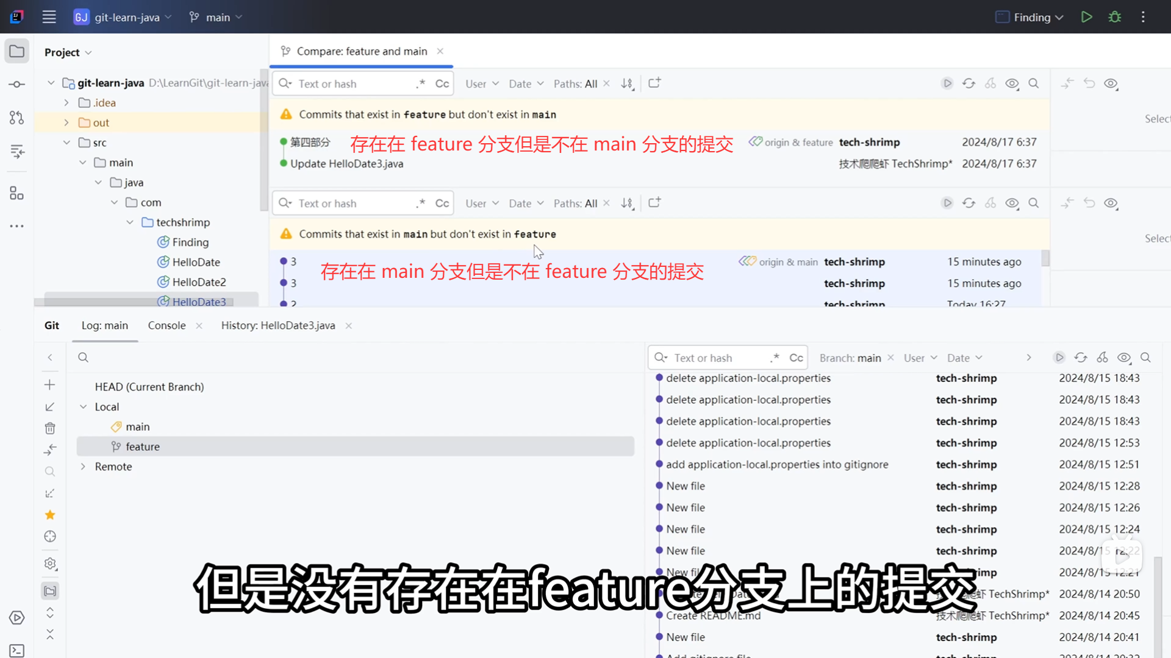Run the Finding configuration

point(1086,17)
